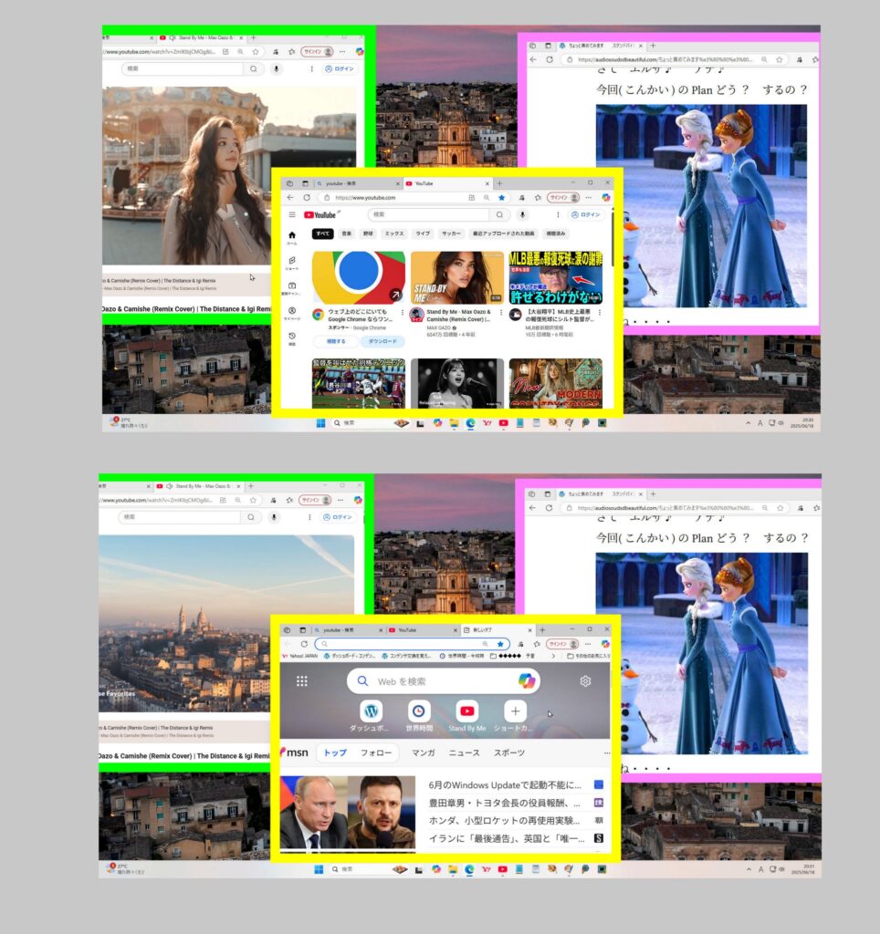Click the MAX OAZO channel avatar beside the Stand By Me title
The height and width of the screenshot is (934, 880).
click(417, 314)
